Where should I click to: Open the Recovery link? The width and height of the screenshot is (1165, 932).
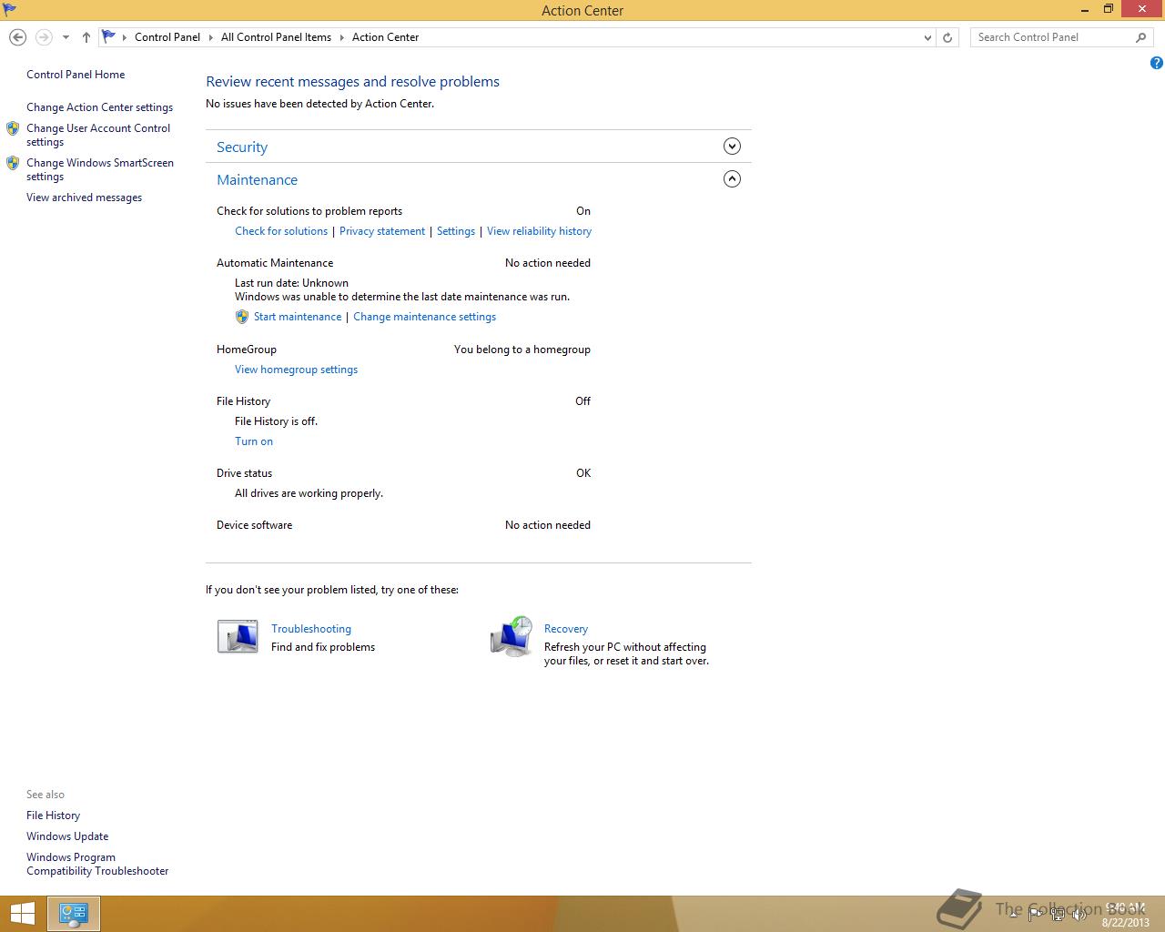coord(566,629)
